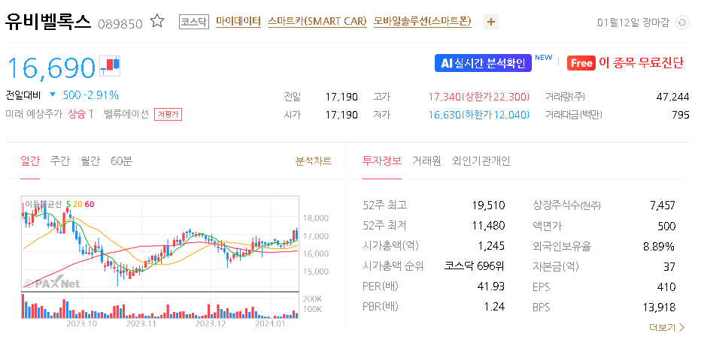This screenshot has width=704, height=345.
Task: Open the 모바일솔루션(스마트폰) theme link
Action: tap(423, 22)
